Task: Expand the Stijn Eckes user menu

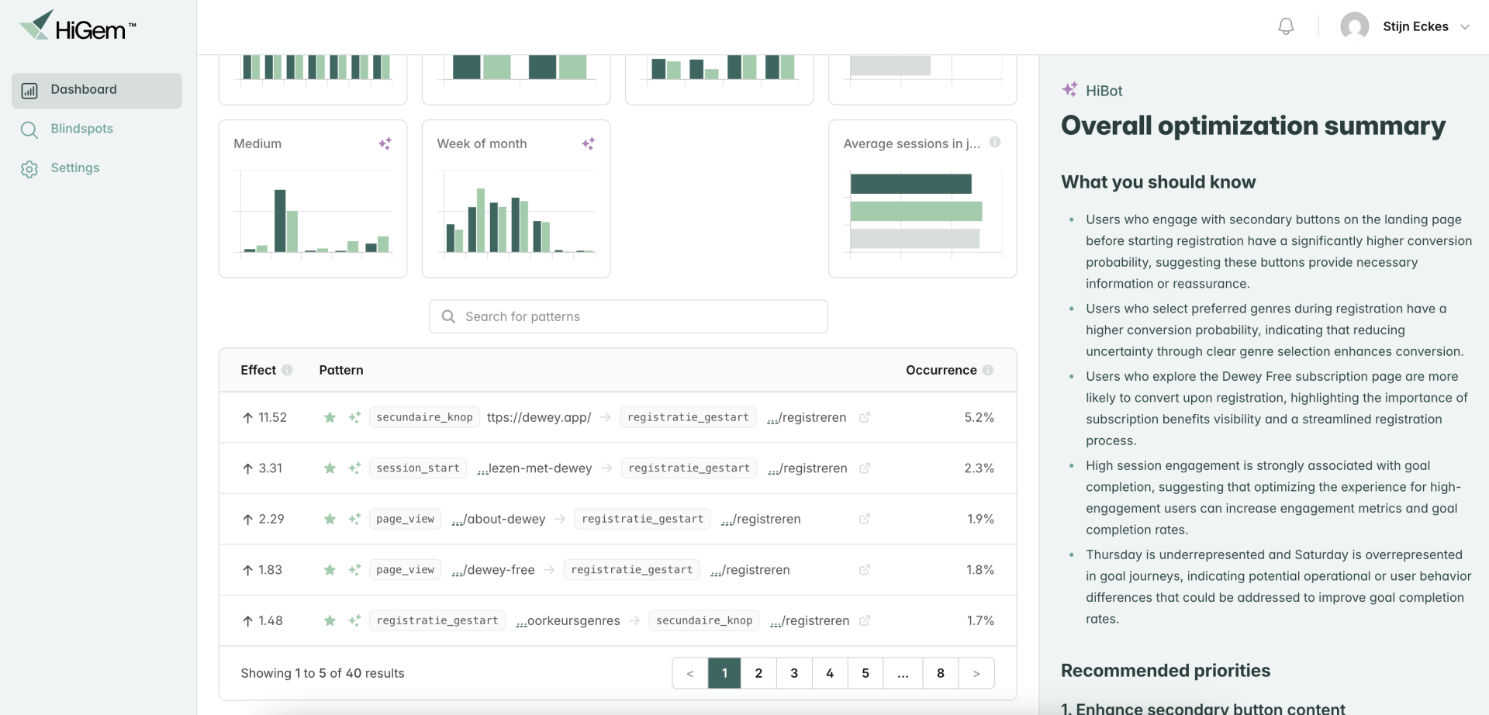Action: tap(1465, 26)
